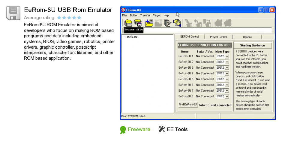Image resolution: width=282 pixels, height=143 pixels.
Task: Click the EeRom-8U USB Rom Emulator title
Action: (68, 10)
